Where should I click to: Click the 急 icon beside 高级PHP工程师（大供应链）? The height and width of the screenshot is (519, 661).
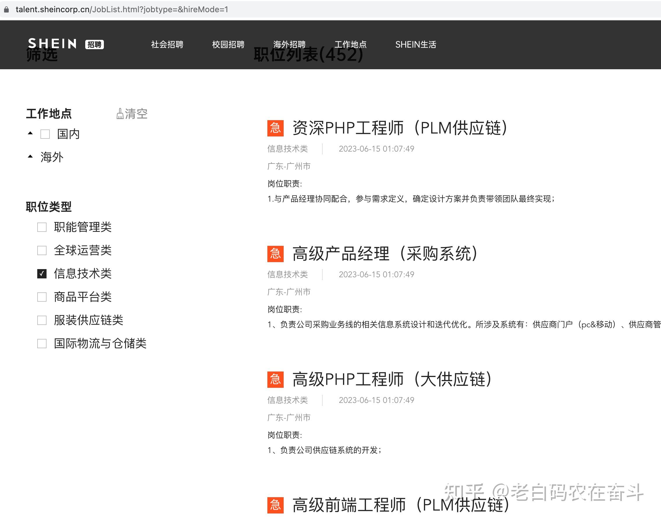tap(274, 380)
